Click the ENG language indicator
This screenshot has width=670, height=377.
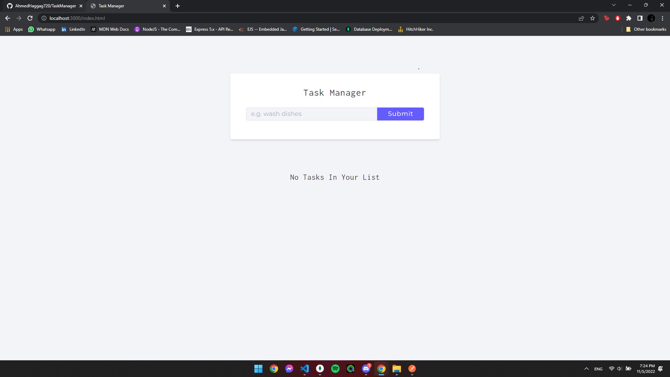(x=598, y=369)
